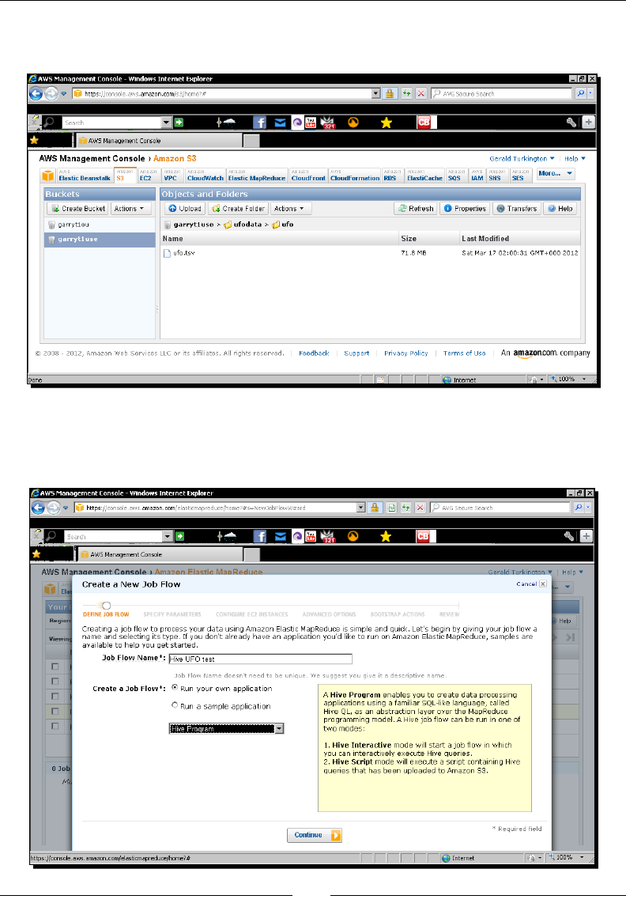Open the Hive Program job type dropdown
The height and width of the screenshot is (903, 626).
coord(226,728)
